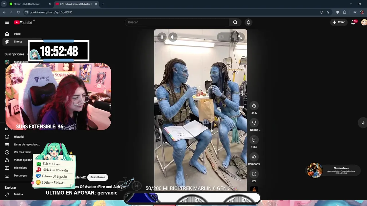Go back in browser history
This screenshot has width=367, height=206.
click(x=4, y=12)
